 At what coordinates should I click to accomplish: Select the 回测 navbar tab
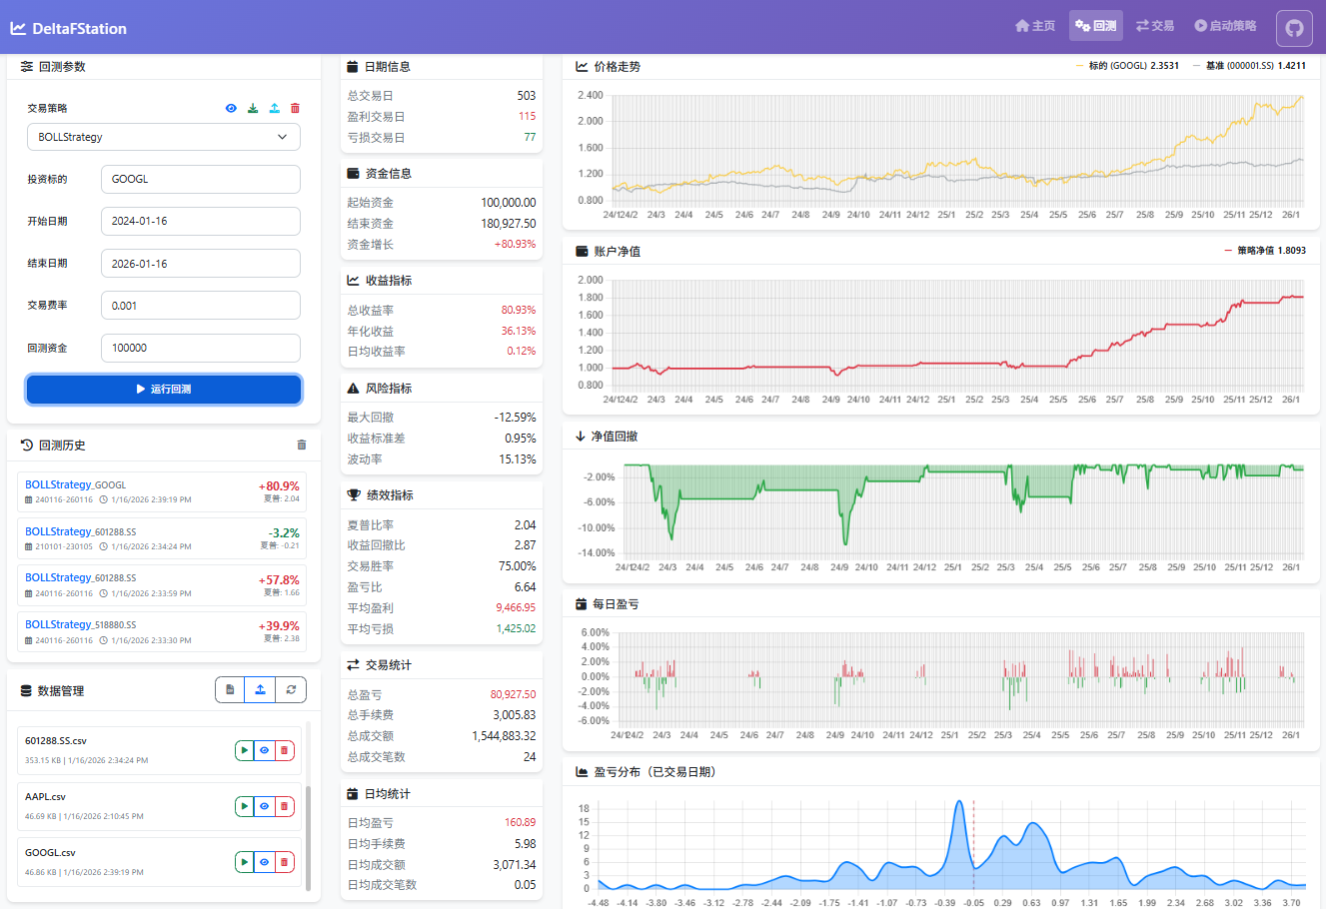[1096, 26]
